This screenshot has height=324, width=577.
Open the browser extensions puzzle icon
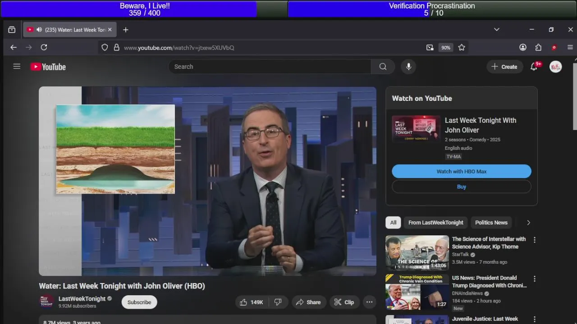click(538, 47)
